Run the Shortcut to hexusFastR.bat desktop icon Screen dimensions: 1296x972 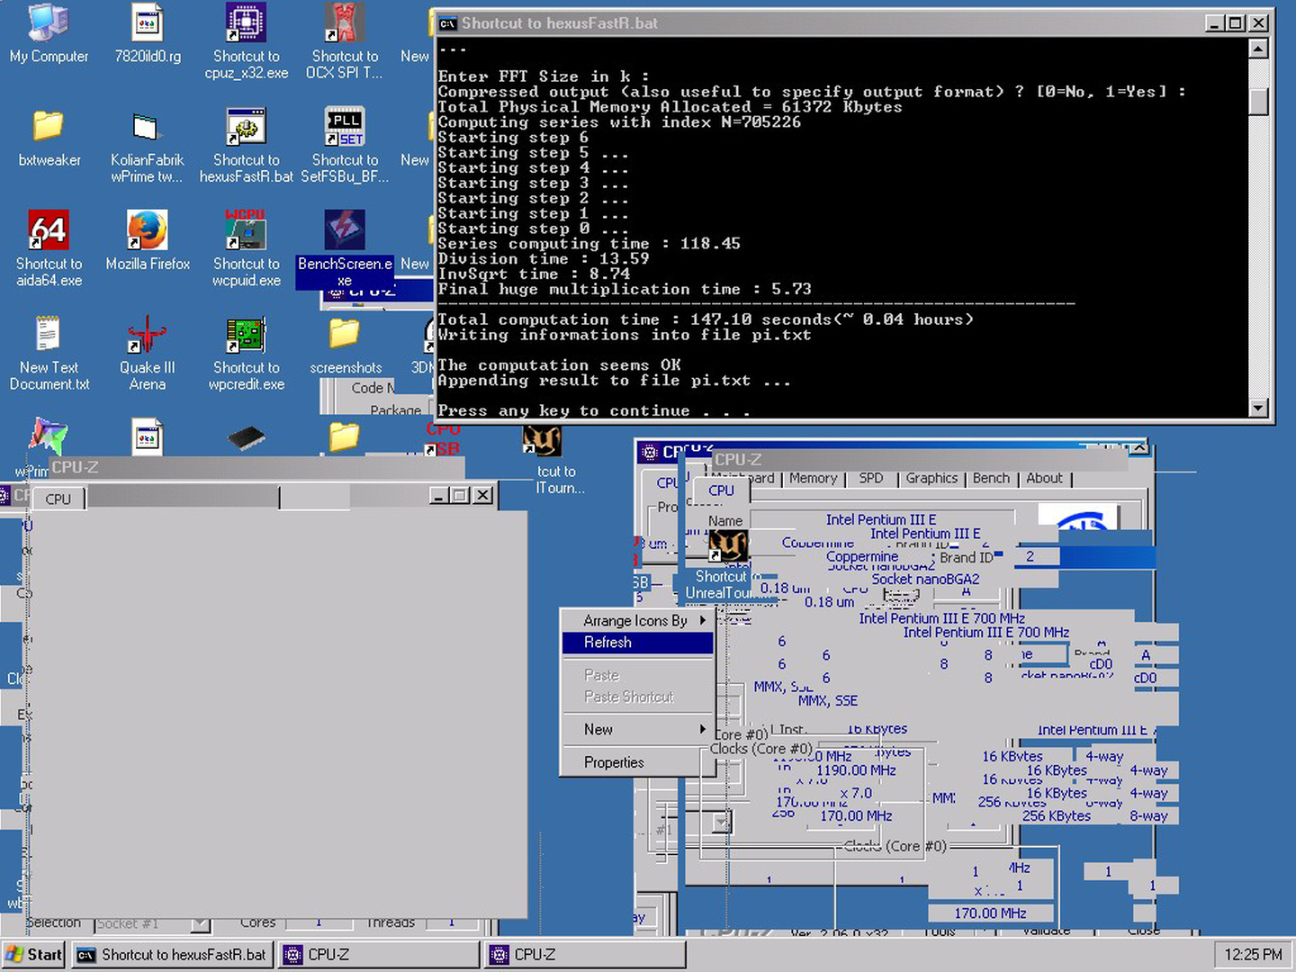[246, 146]
